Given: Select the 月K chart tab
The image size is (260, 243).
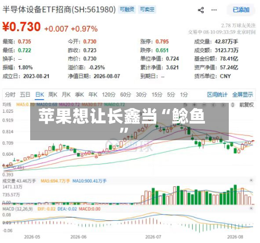Looking at the screenshot, I should tap(66, 95).
